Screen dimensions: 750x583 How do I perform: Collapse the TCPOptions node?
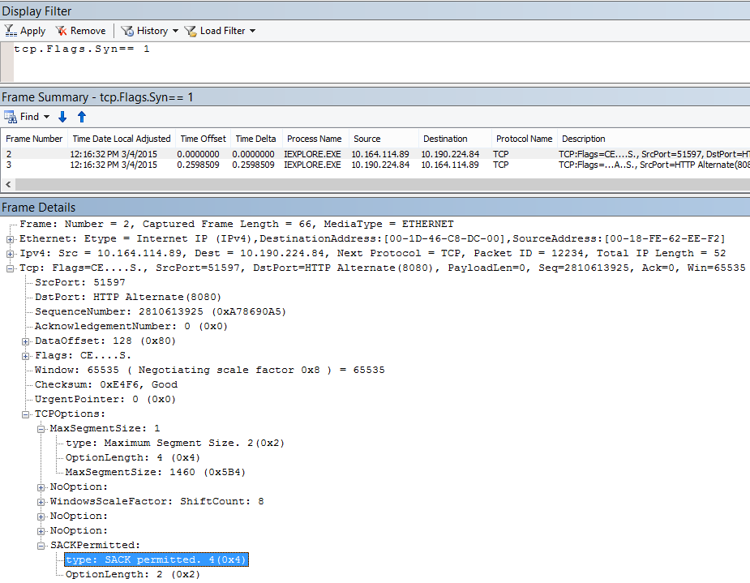point(24,414)
